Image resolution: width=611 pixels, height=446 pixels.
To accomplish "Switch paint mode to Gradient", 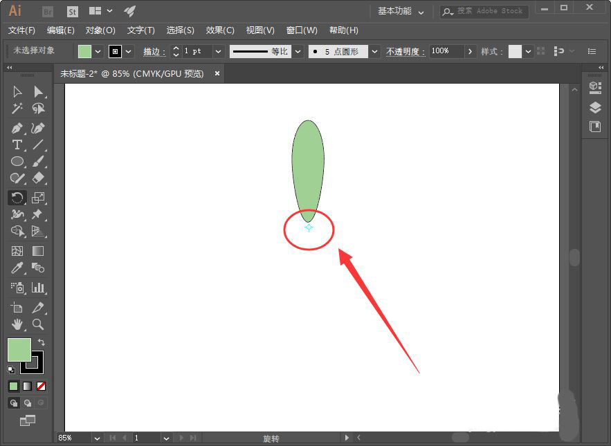I will point(28,386).
